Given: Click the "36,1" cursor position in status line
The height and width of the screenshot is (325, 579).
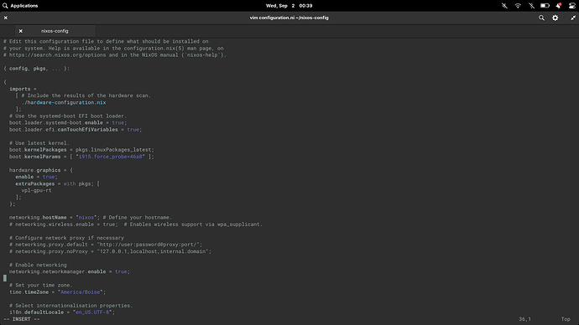Looking at the screenshot, I should coord(524,319).
